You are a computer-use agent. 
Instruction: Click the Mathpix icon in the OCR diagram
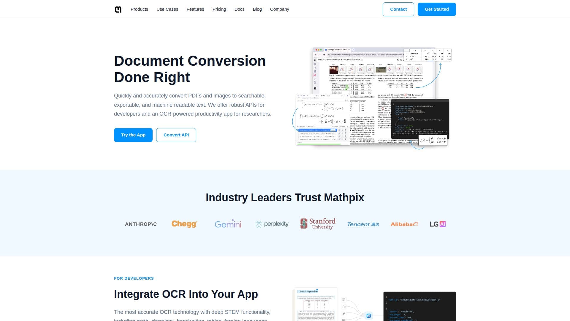coord(368,316)
